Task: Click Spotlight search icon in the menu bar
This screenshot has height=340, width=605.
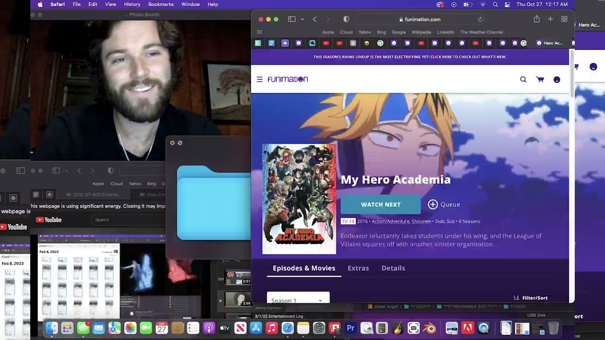Action: coord(495,4)
